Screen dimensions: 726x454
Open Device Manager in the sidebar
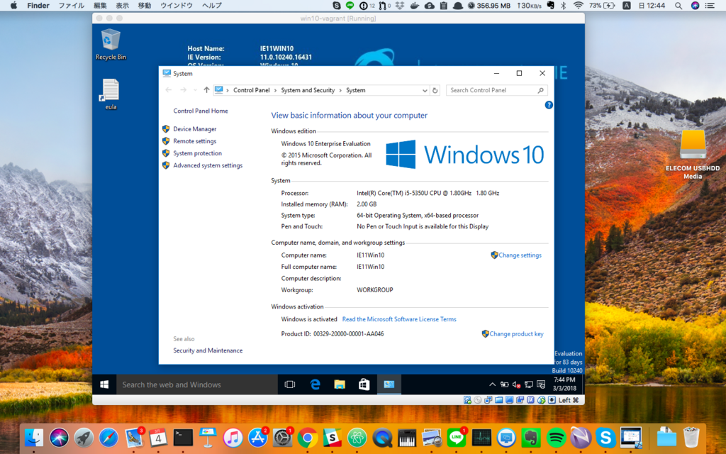pyautogui.click(x=194, y=129)
